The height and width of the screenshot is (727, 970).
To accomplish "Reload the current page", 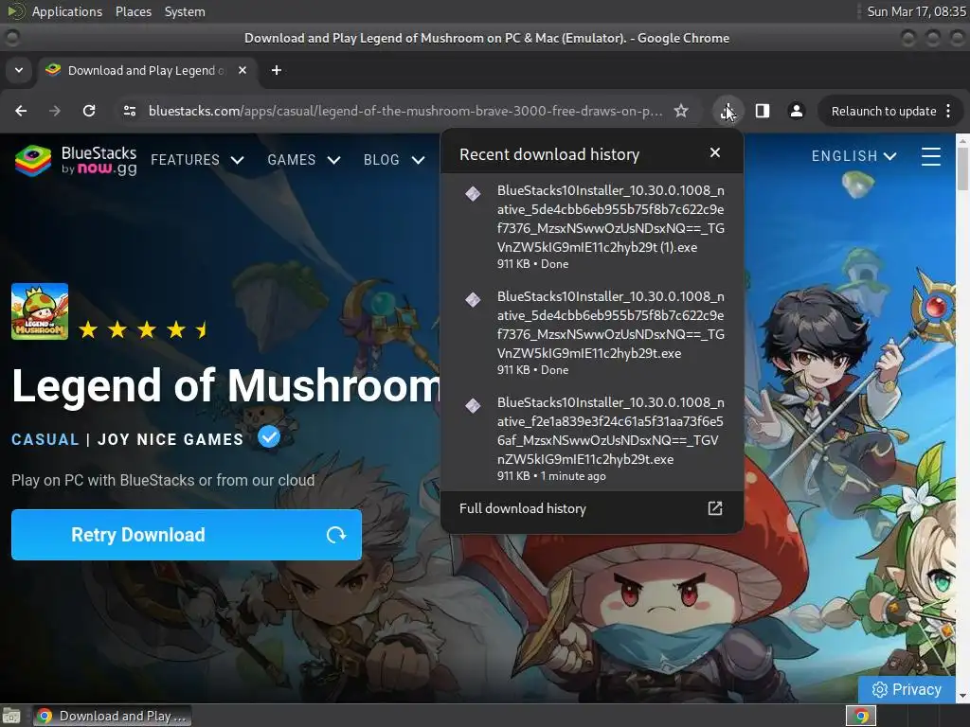I will 89,111.
